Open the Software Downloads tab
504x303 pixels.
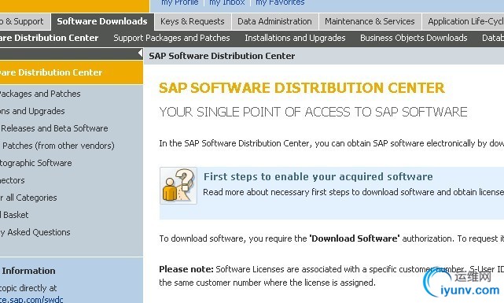pos(102,21)
